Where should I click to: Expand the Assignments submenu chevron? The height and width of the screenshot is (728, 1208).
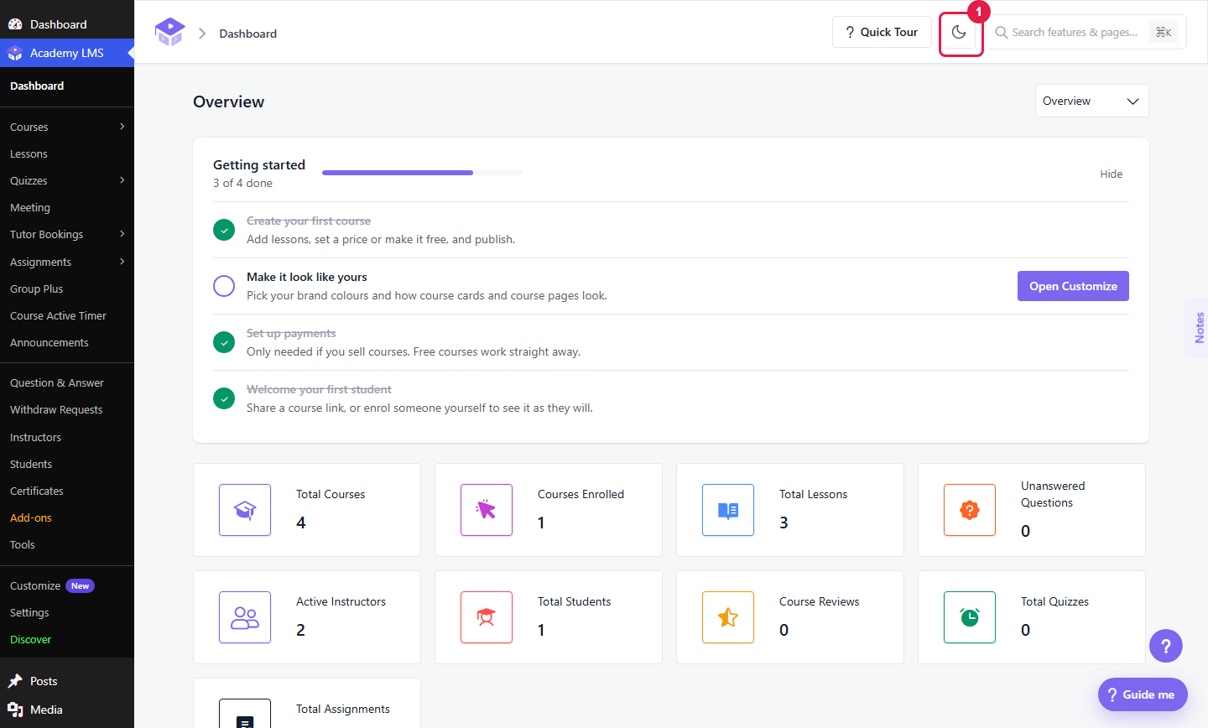(x=122, y=262)
